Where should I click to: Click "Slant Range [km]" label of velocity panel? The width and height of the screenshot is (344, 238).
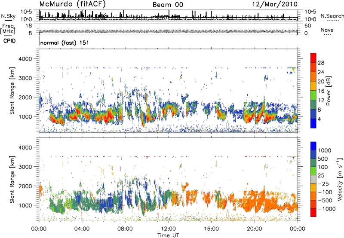(12, 179)
